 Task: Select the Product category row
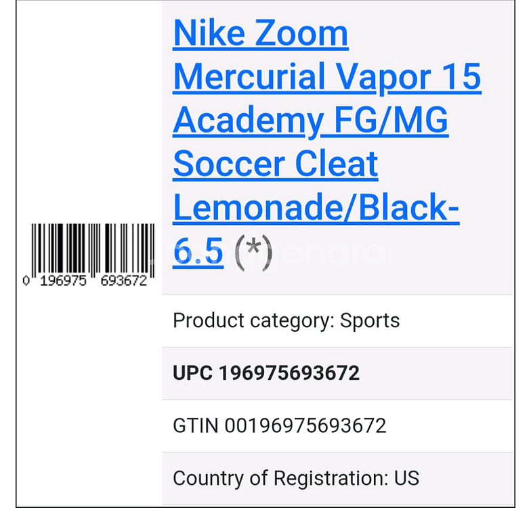[337, 320]
